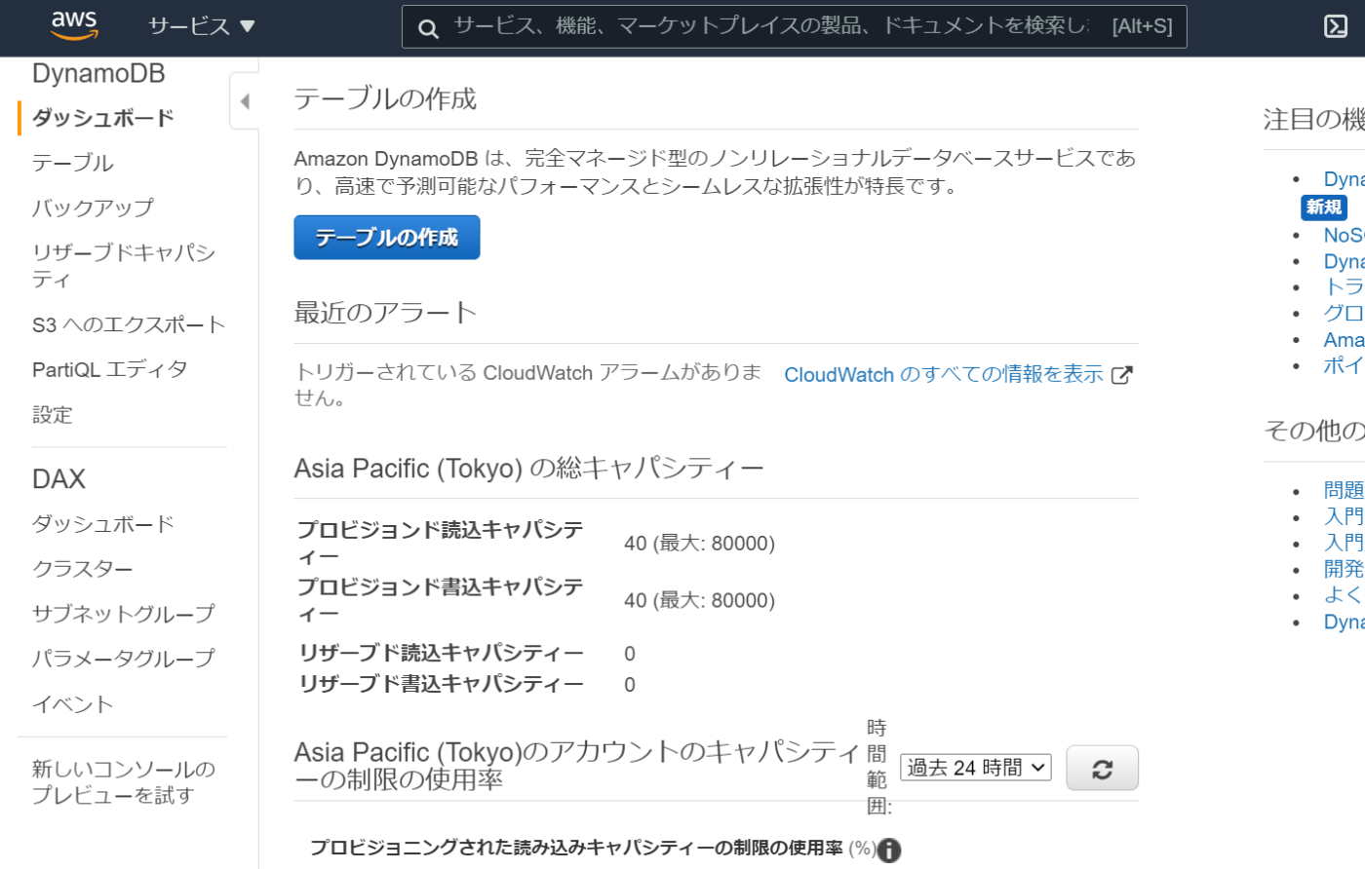The height and width of the screenshot is (869, 1365).
Task: Click the refresh icon button beside time range
Action: click(1102, 769)
